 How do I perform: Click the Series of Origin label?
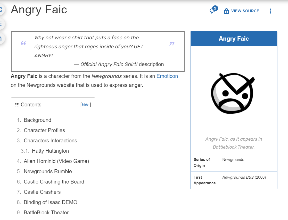(202, 162)
